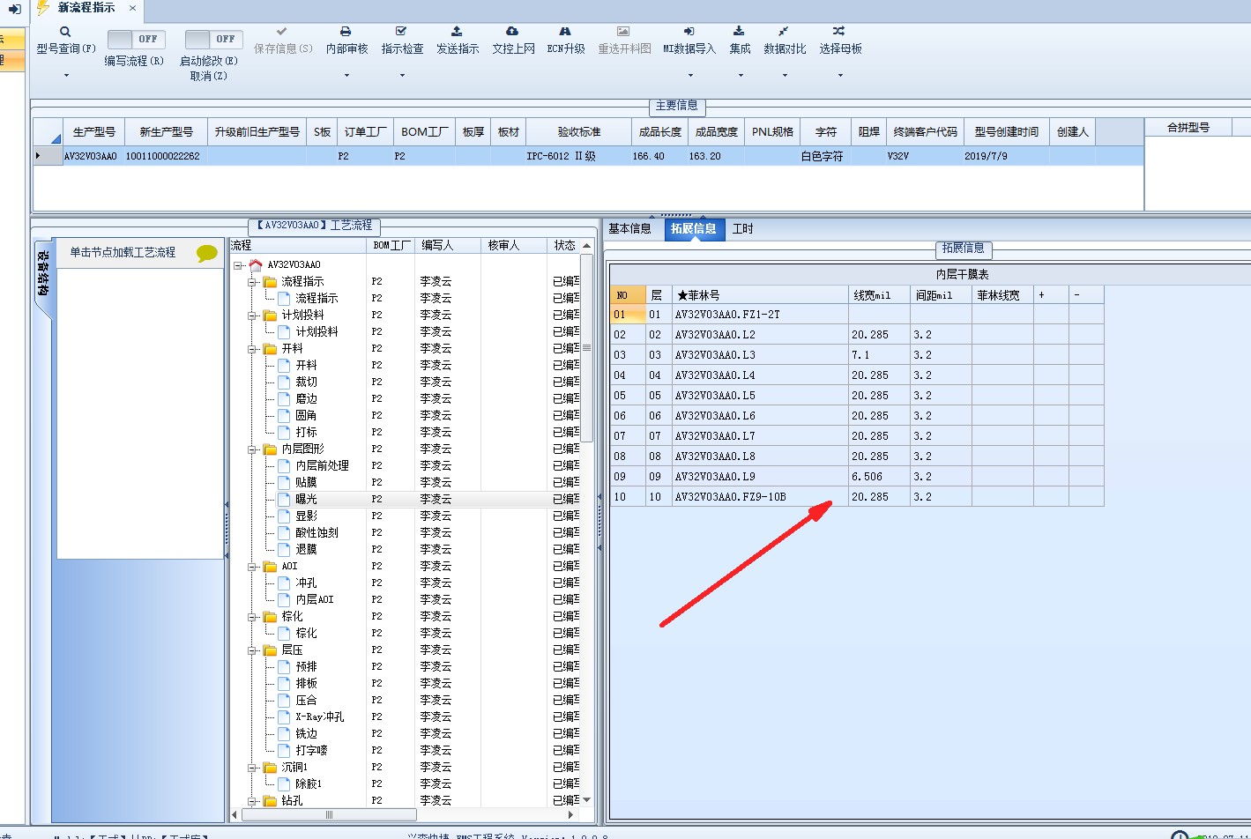Open dropdown arrow under 集成
Screen dimensions: 1251x839
click(x=740, y=76)
